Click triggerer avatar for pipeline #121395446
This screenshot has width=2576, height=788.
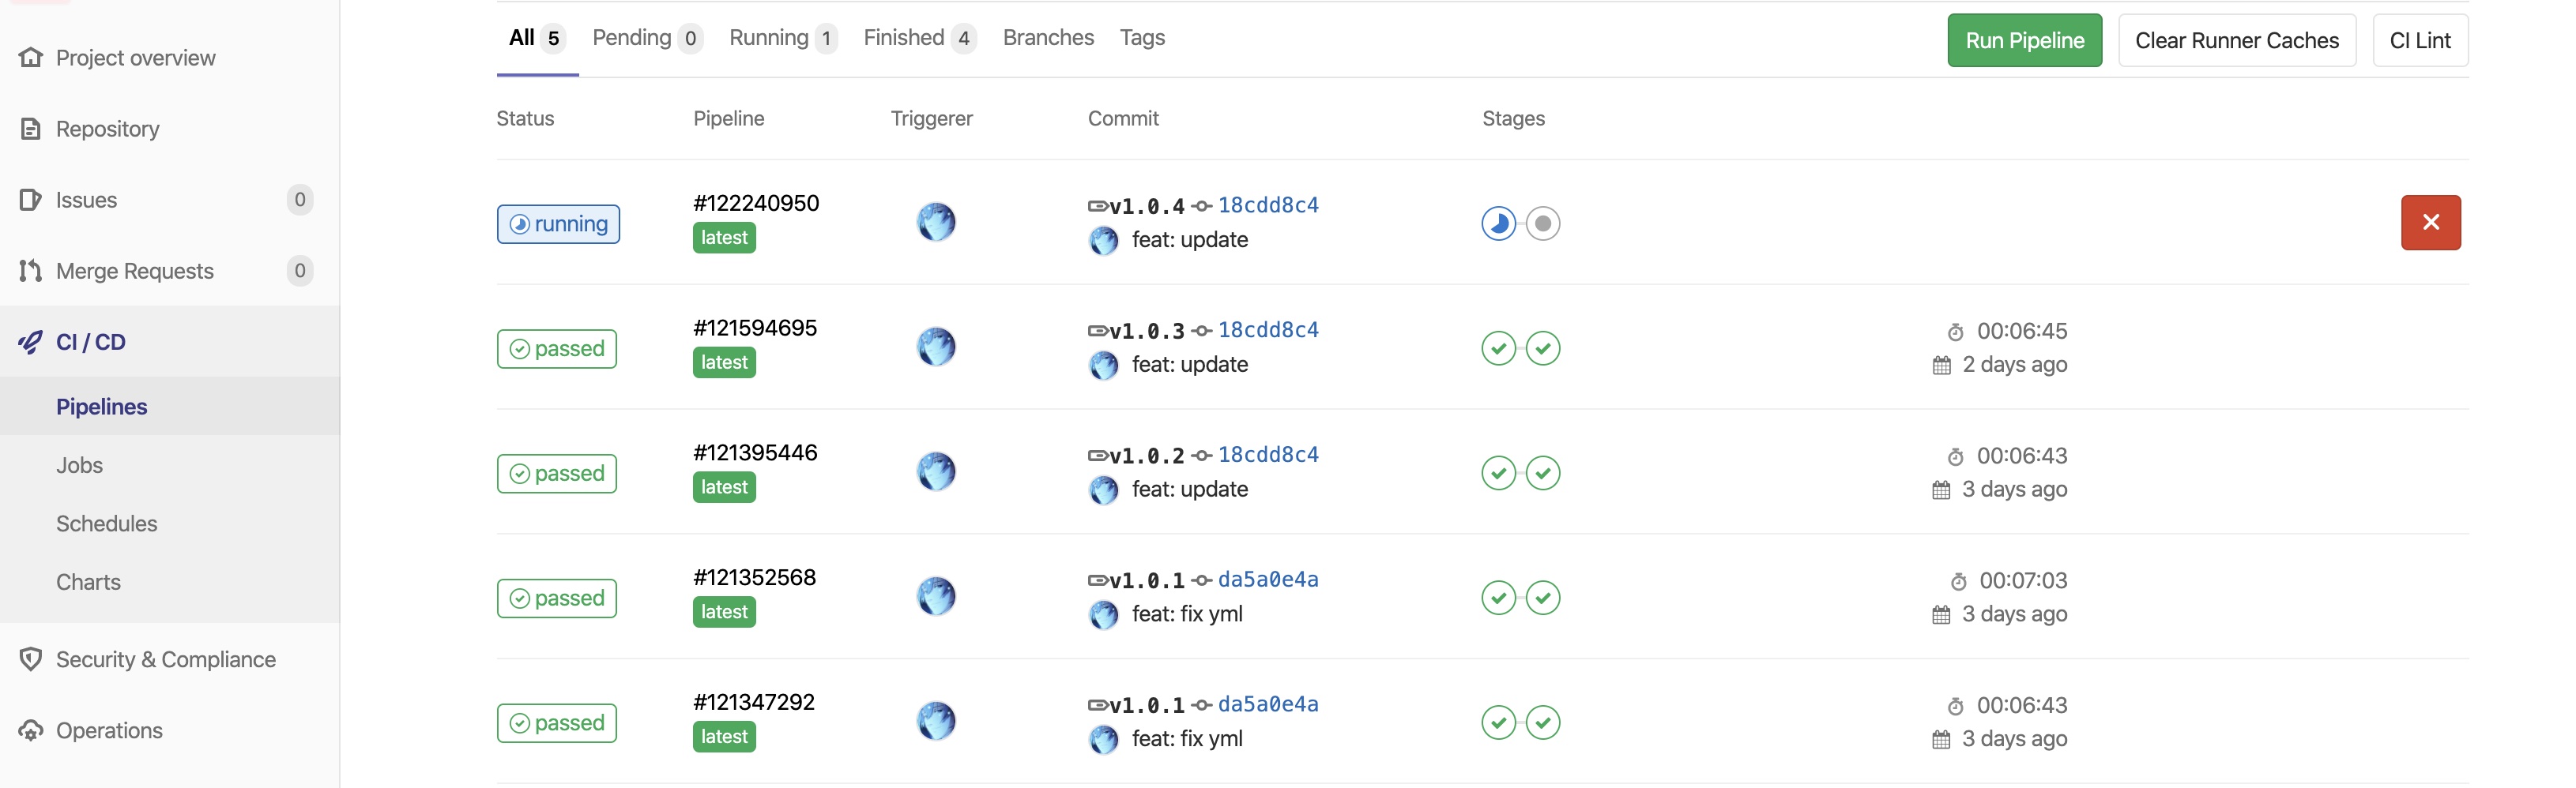[936, 471]
